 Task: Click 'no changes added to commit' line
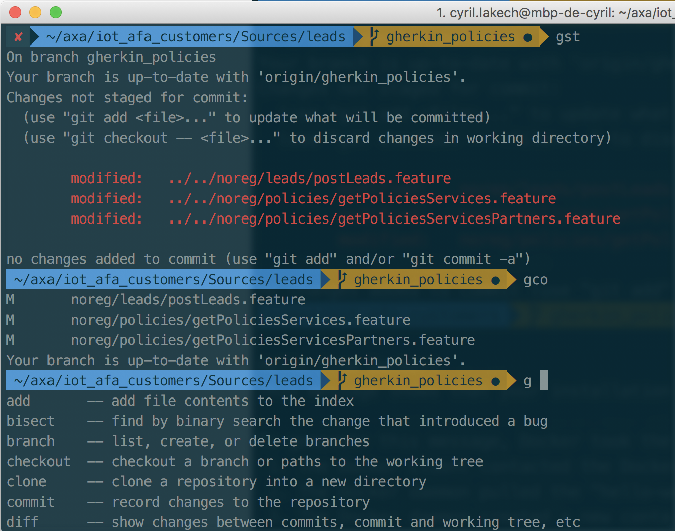268,259
